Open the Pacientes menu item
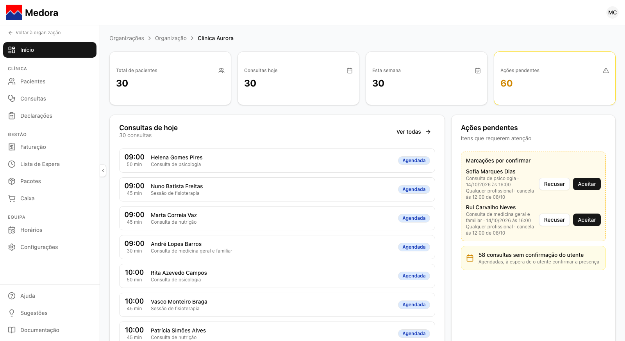Viewport: 625px width, 341px height. [x=50, y=81]
